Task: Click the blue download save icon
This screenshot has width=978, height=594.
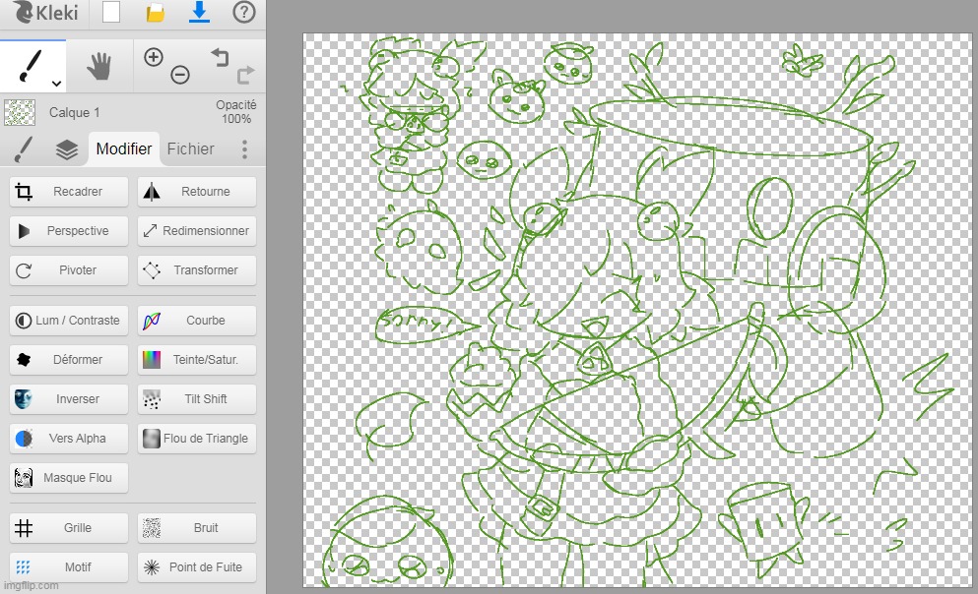Action: 200,13
